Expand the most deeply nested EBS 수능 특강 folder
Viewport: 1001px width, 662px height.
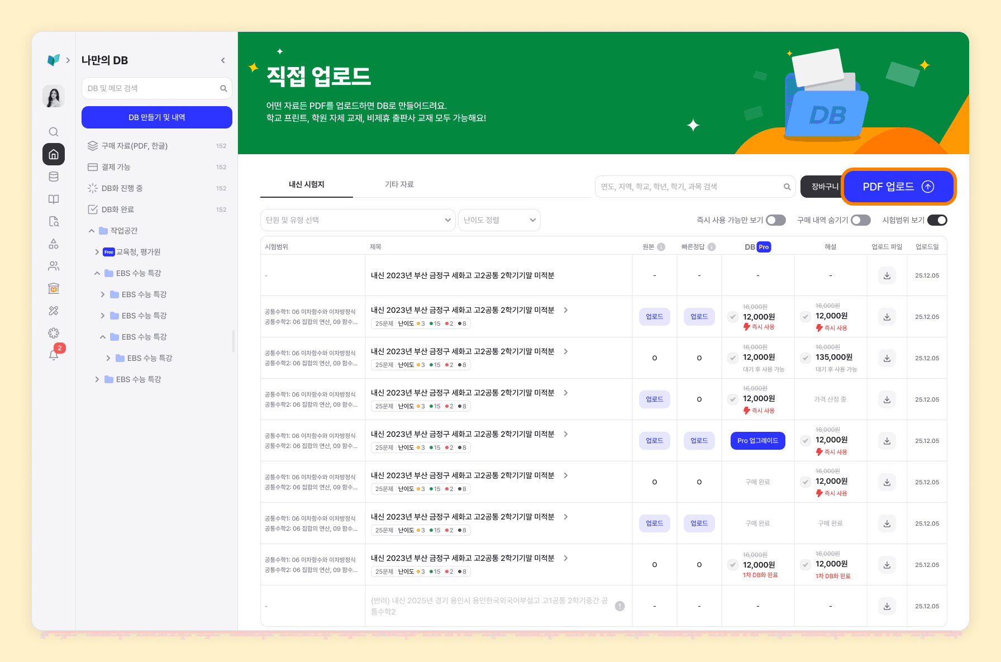(x=108, y=358)
